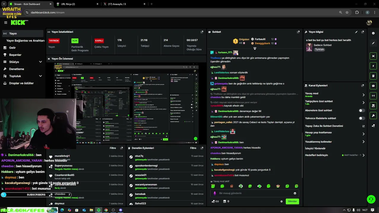
Task: Pop out the Yayın bilgisi panel
Action: click(362, 32)
